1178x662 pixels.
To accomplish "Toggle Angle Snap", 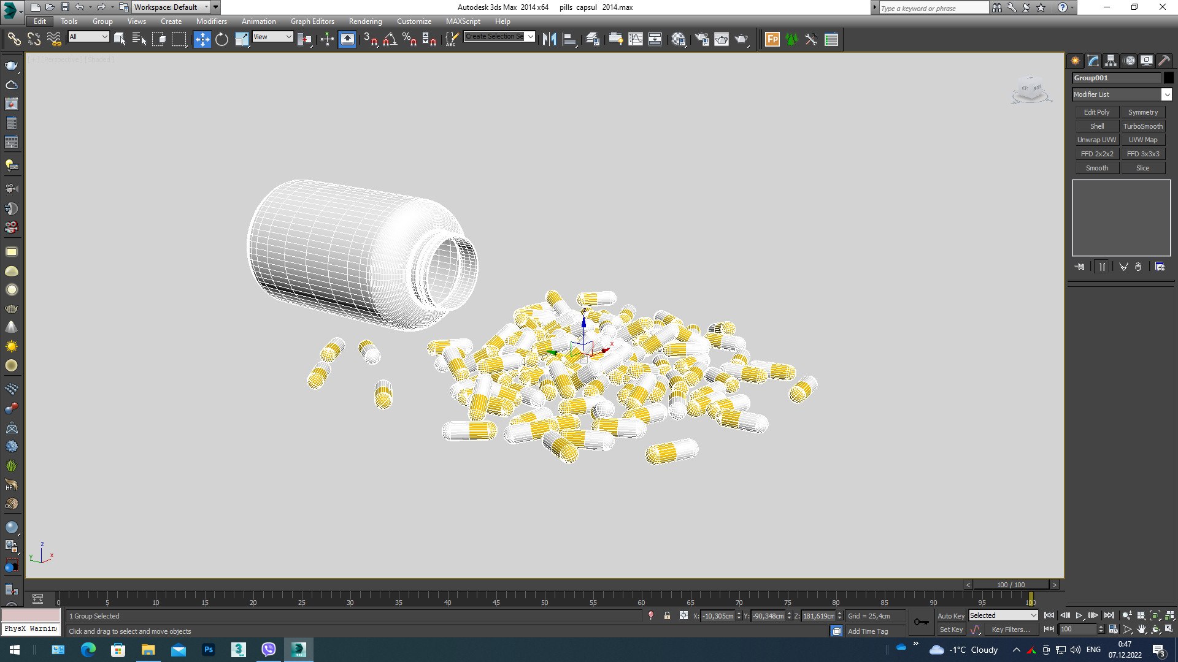I will tap(390, 40).
